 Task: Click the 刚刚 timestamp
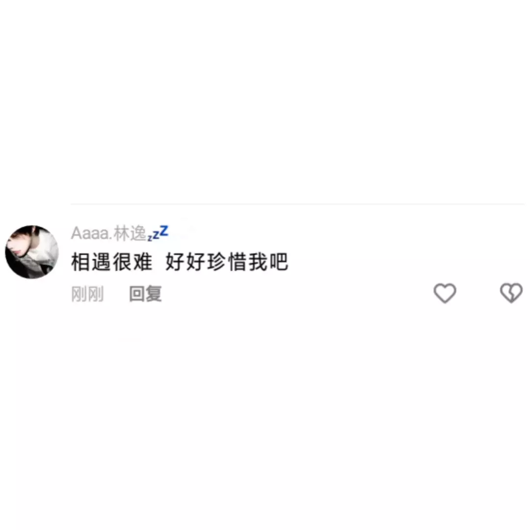click(87, 294)
